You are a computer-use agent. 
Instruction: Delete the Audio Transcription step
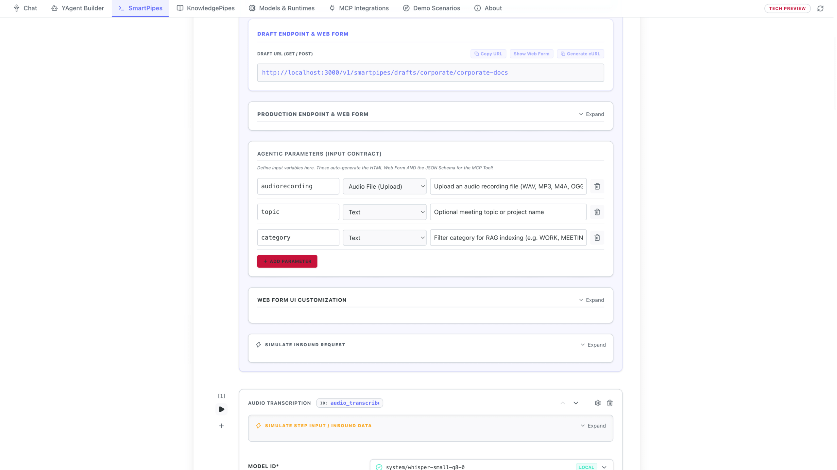(x=610, y=403)
